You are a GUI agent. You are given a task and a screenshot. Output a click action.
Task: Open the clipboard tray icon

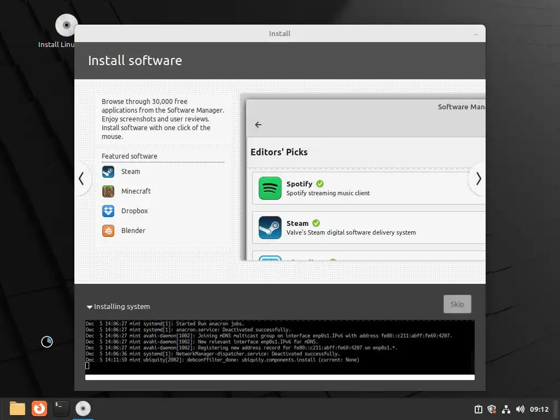click(x=478, y=409)
